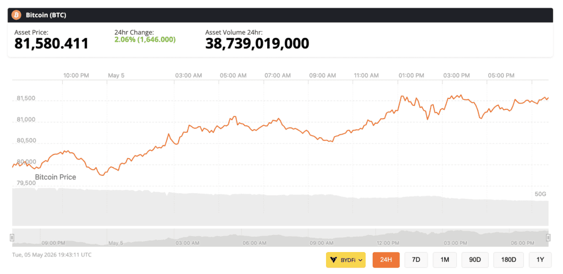Viewport: 563px width, 274px height.
Task: Click the 07:00 AM axis label
Action: (278, 75)
